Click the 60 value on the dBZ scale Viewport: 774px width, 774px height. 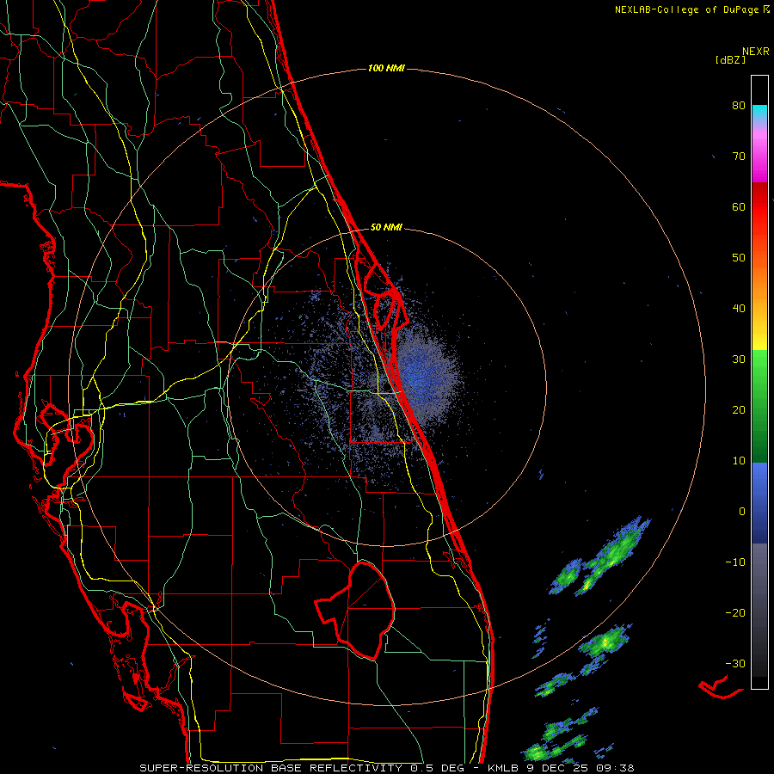[739, 207]
